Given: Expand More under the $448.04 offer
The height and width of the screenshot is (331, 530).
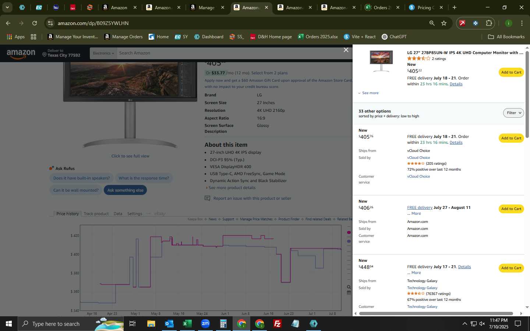Looking at the screenshot, I should pyautogui.click(x=416, y=273).
